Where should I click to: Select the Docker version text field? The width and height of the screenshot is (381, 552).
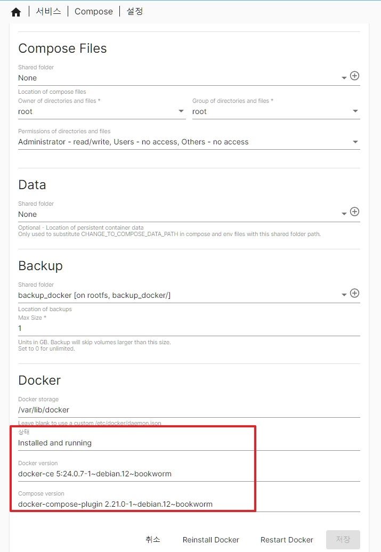189,474
